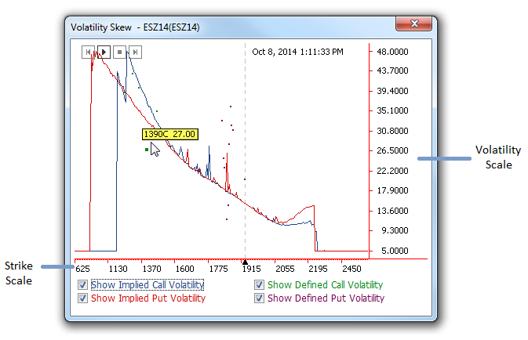Click the Strike Scale annotation label
Screen dimensions: 528x340
coord(20,272)
